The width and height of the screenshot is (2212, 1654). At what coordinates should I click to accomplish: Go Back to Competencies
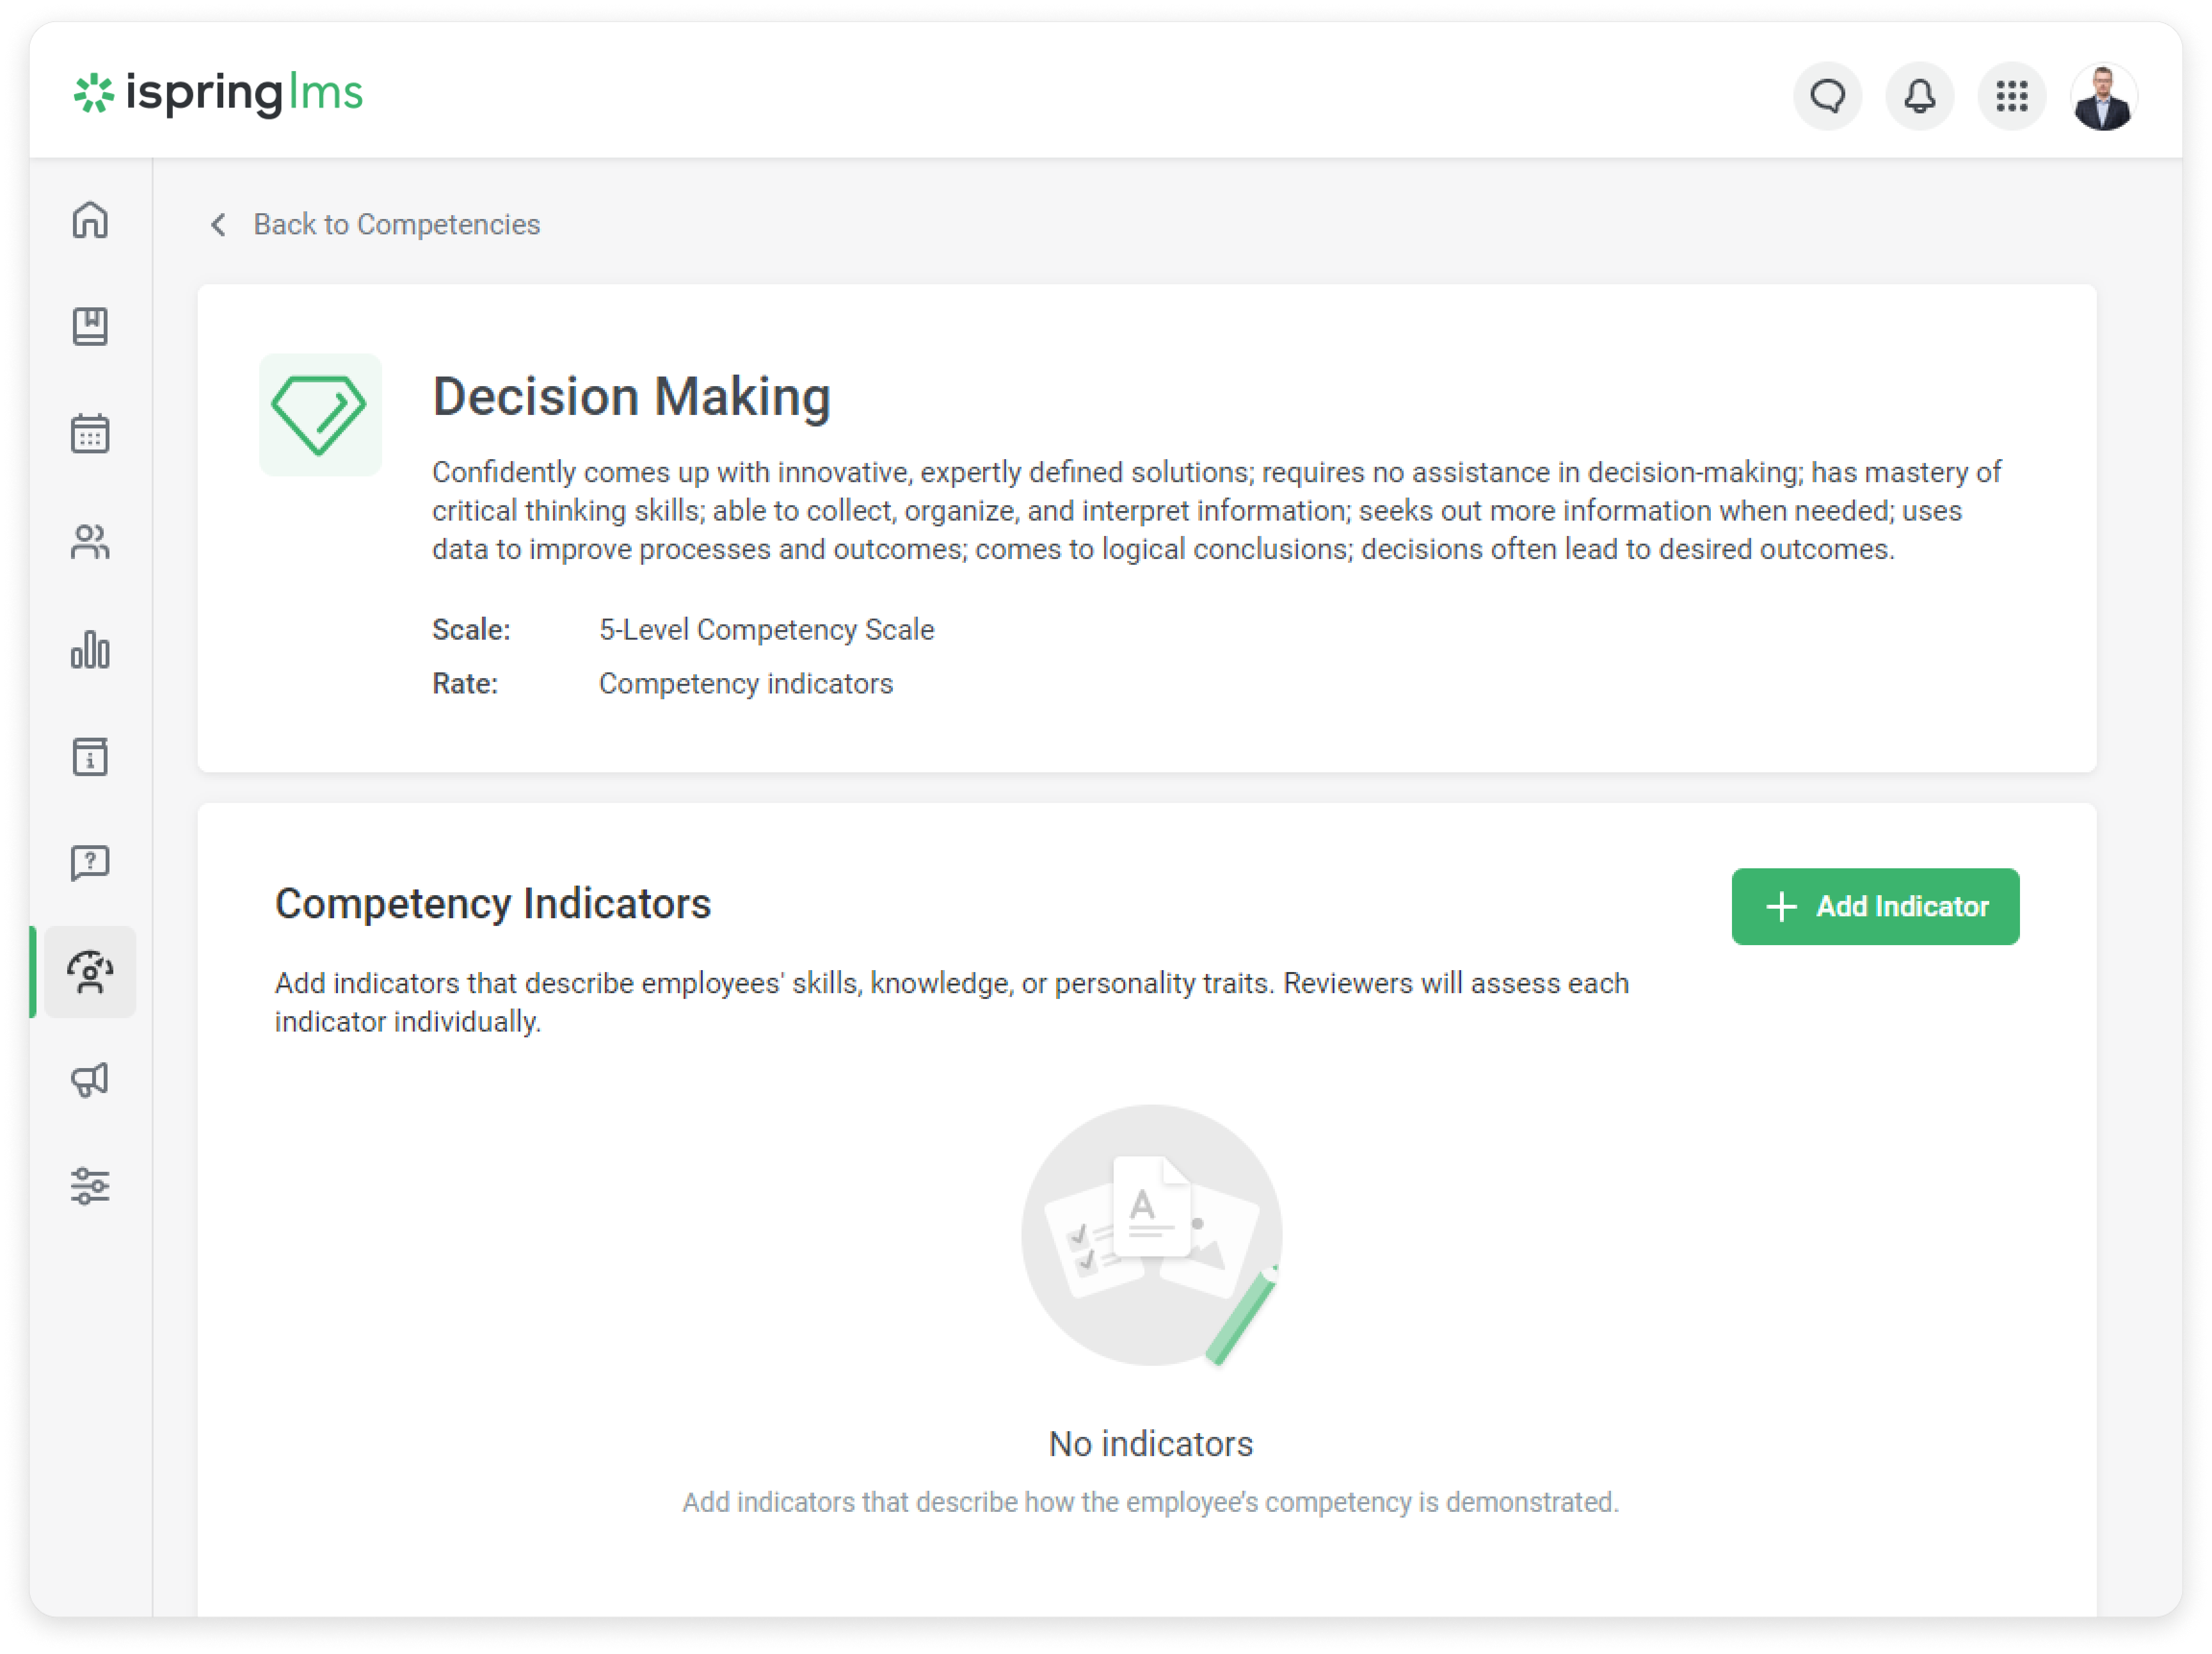(x=396, y=224)
